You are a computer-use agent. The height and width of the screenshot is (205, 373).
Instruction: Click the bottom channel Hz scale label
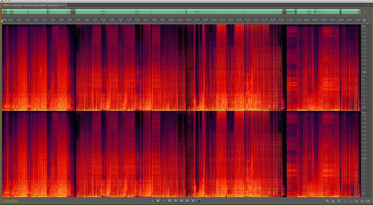pos(364,113)
